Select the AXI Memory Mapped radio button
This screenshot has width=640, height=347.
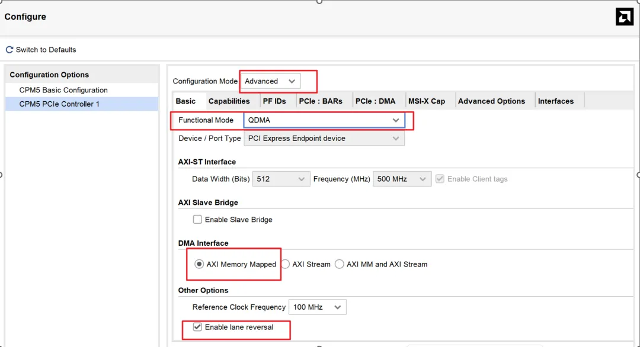click(199, 264)
